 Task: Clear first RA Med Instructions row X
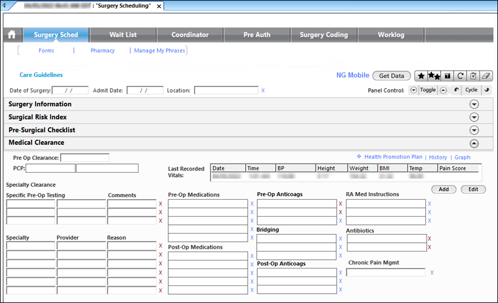pyautogui.click(x=430, y=204)
